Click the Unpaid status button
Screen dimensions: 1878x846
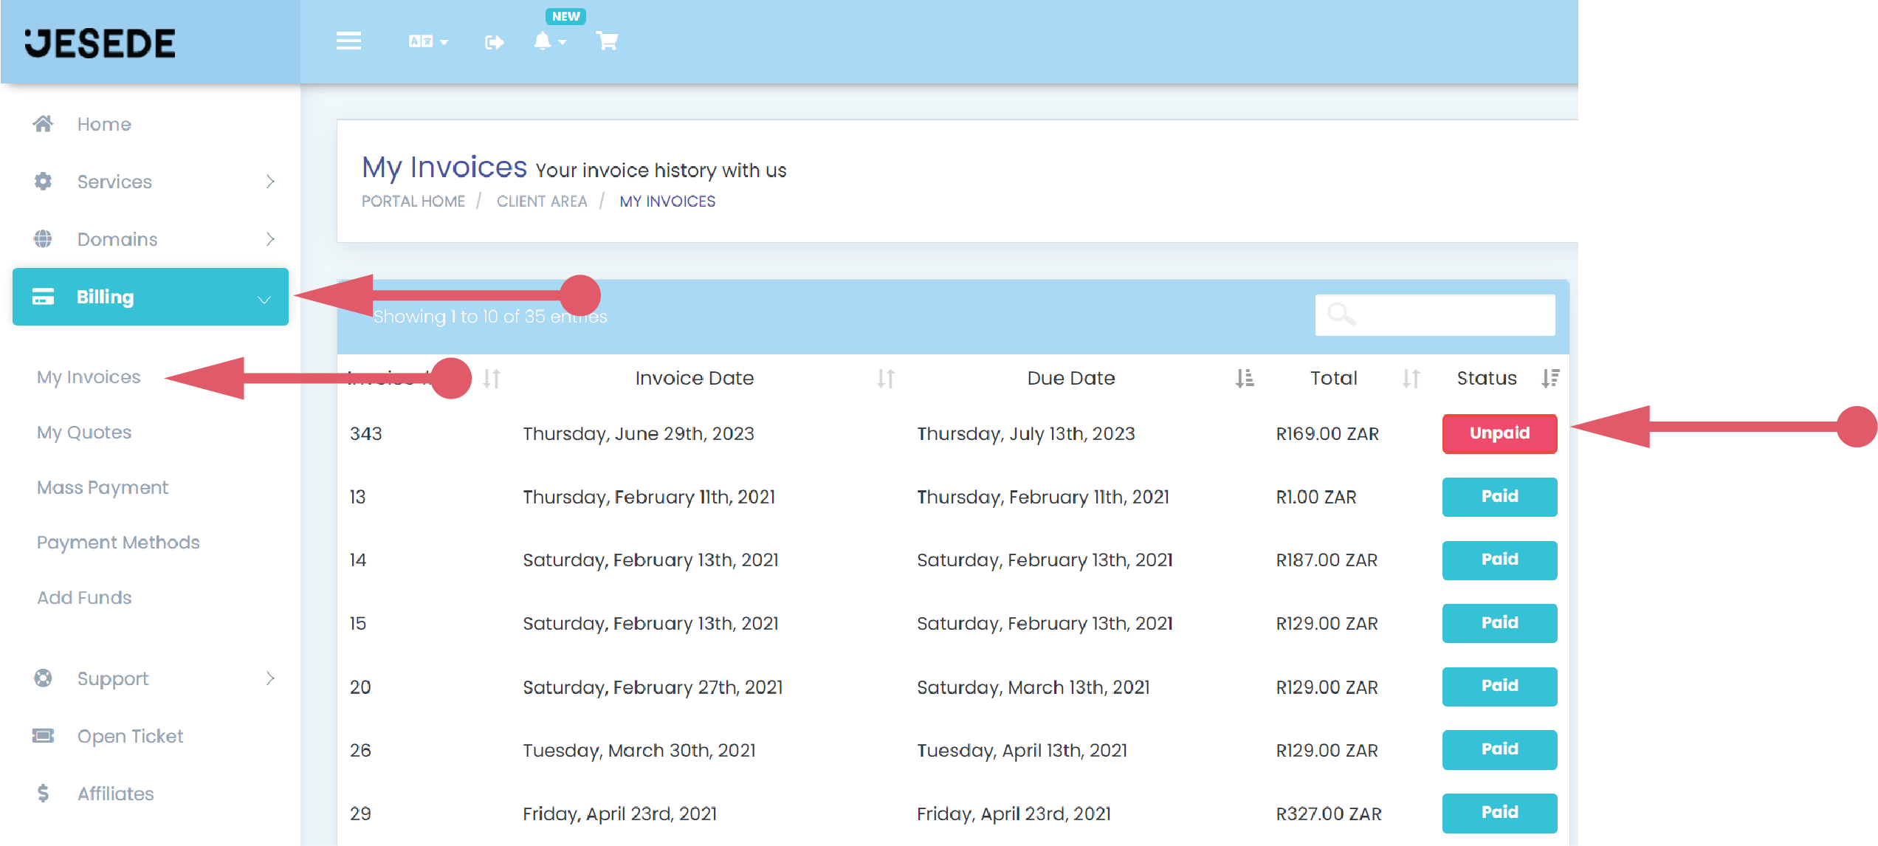[1499, 433]
